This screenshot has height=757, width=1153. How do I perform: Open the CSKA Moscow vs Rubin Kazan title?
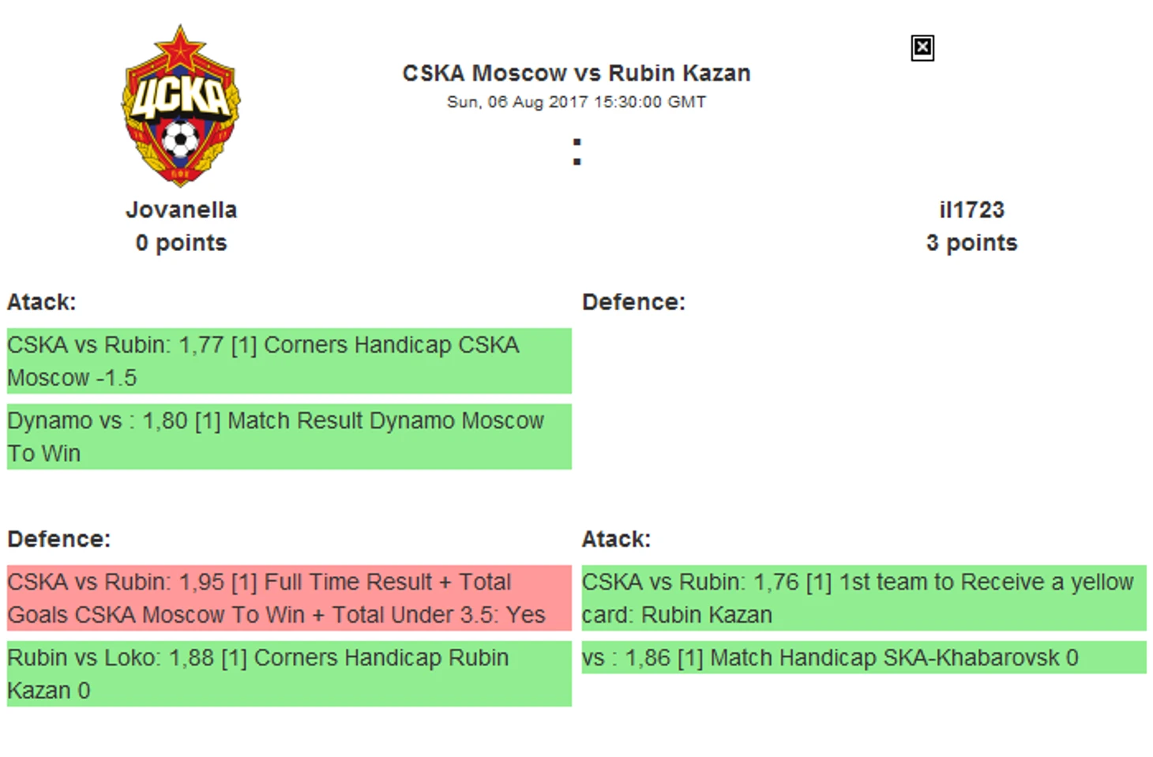click(576, 73)
